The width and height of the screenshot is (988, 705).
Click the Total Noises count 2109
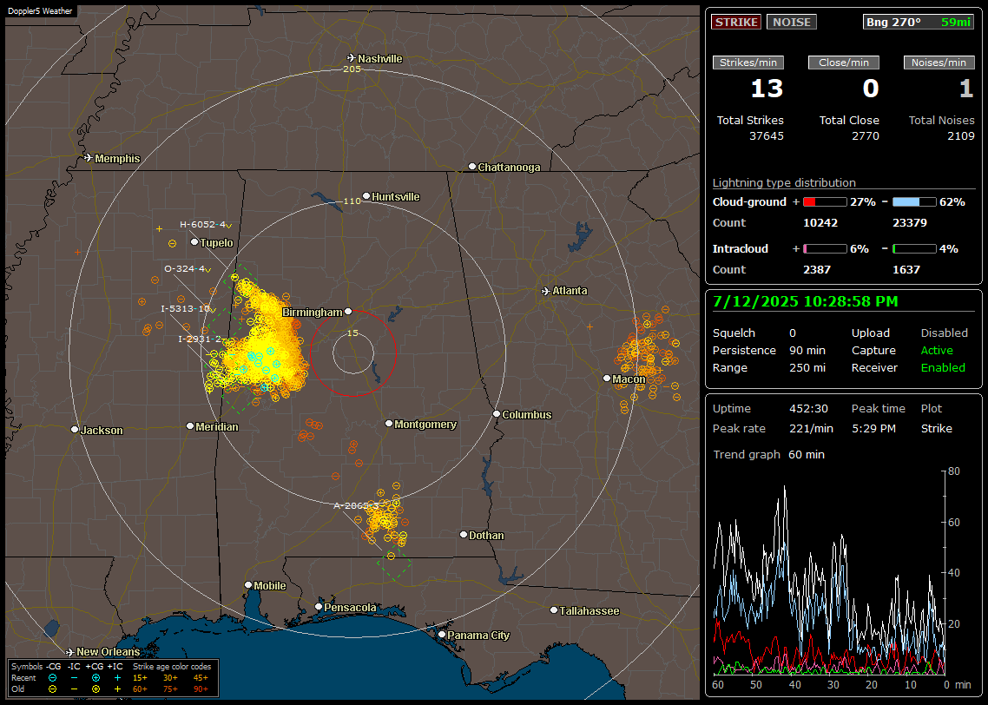tap(961, 135)
